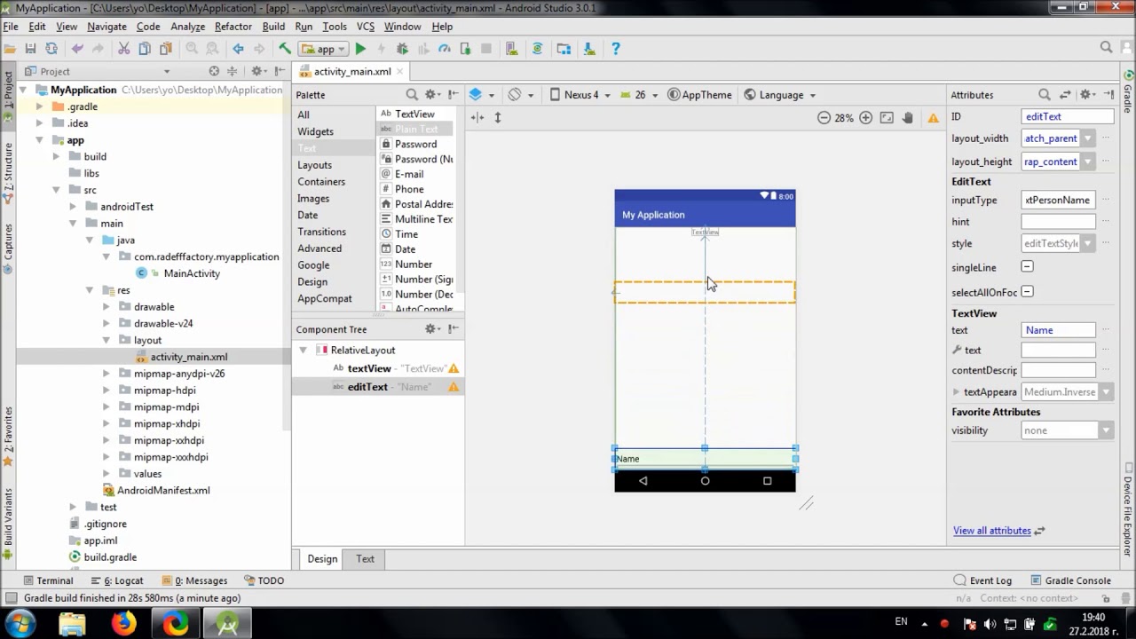
Task: Toggle the singleLine checkbox
Action: click(x=1027, y=267)
